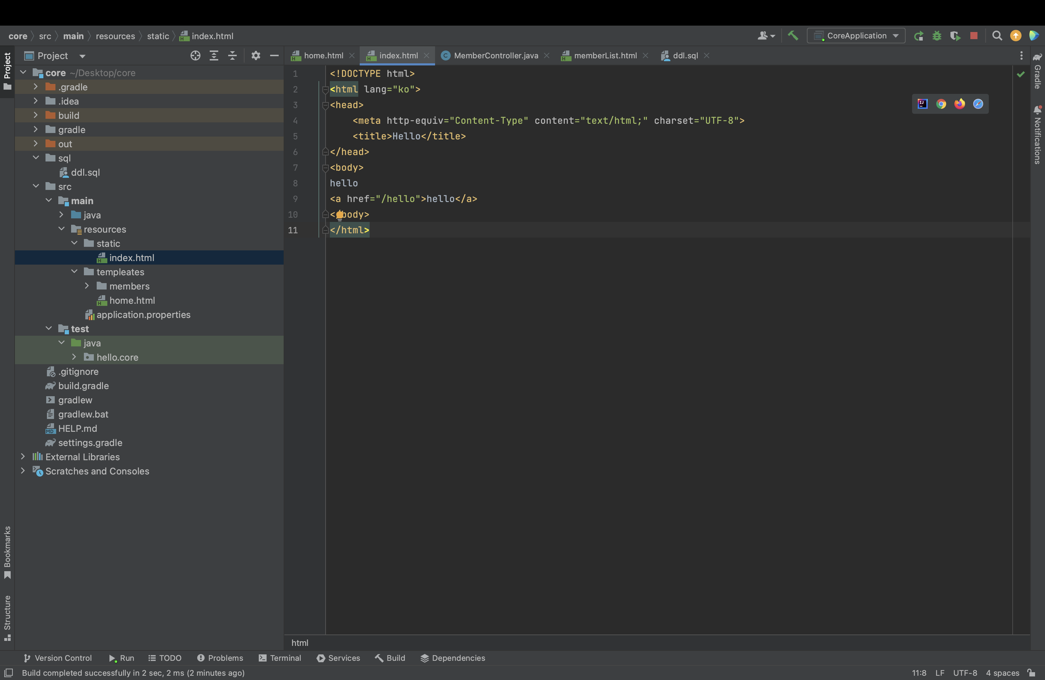Open CoreApplication run configuration dropdown
This screenshot has height=680, width=1045.
[x=856, y=36]
